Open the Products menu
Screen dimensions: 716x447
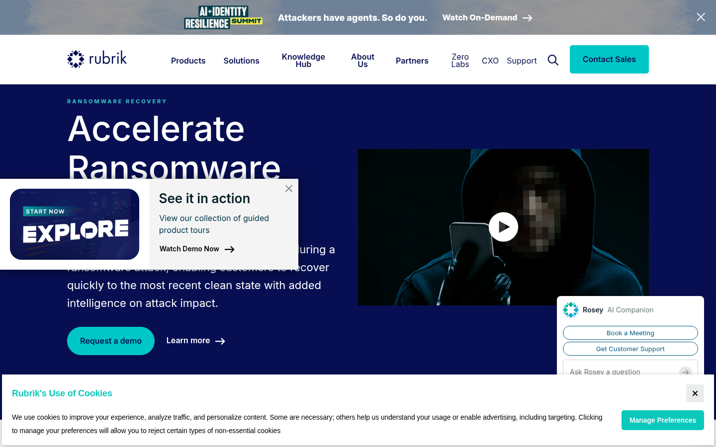(188, 61)
